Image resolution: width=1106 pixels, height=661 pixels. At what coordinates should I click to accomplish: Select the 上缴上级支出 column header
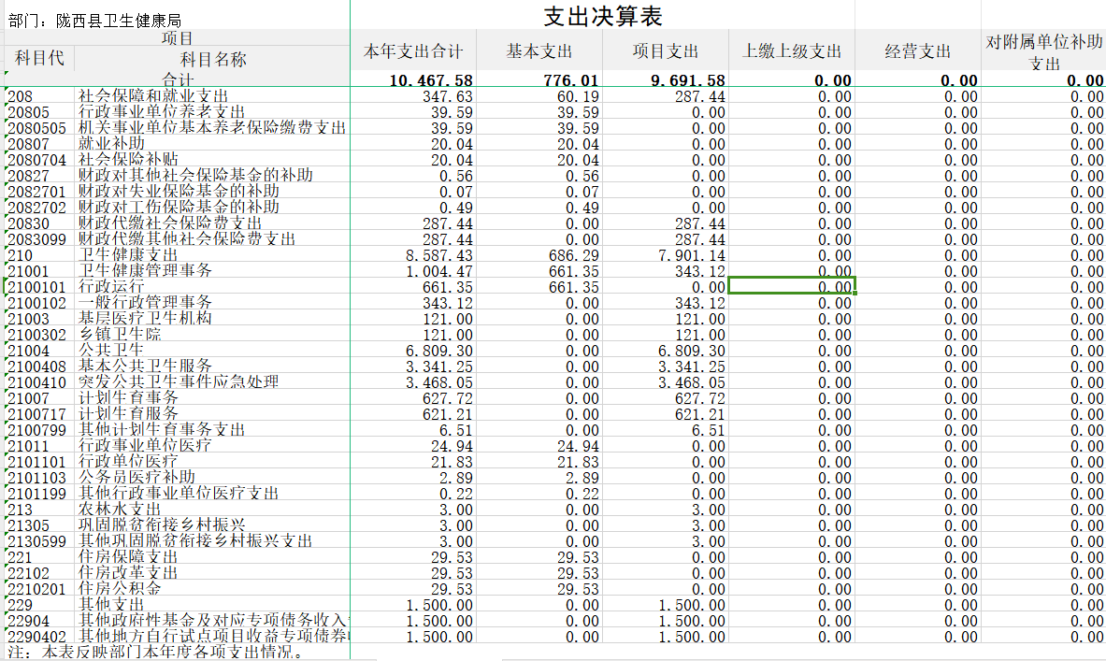click(x=792, y=51)
